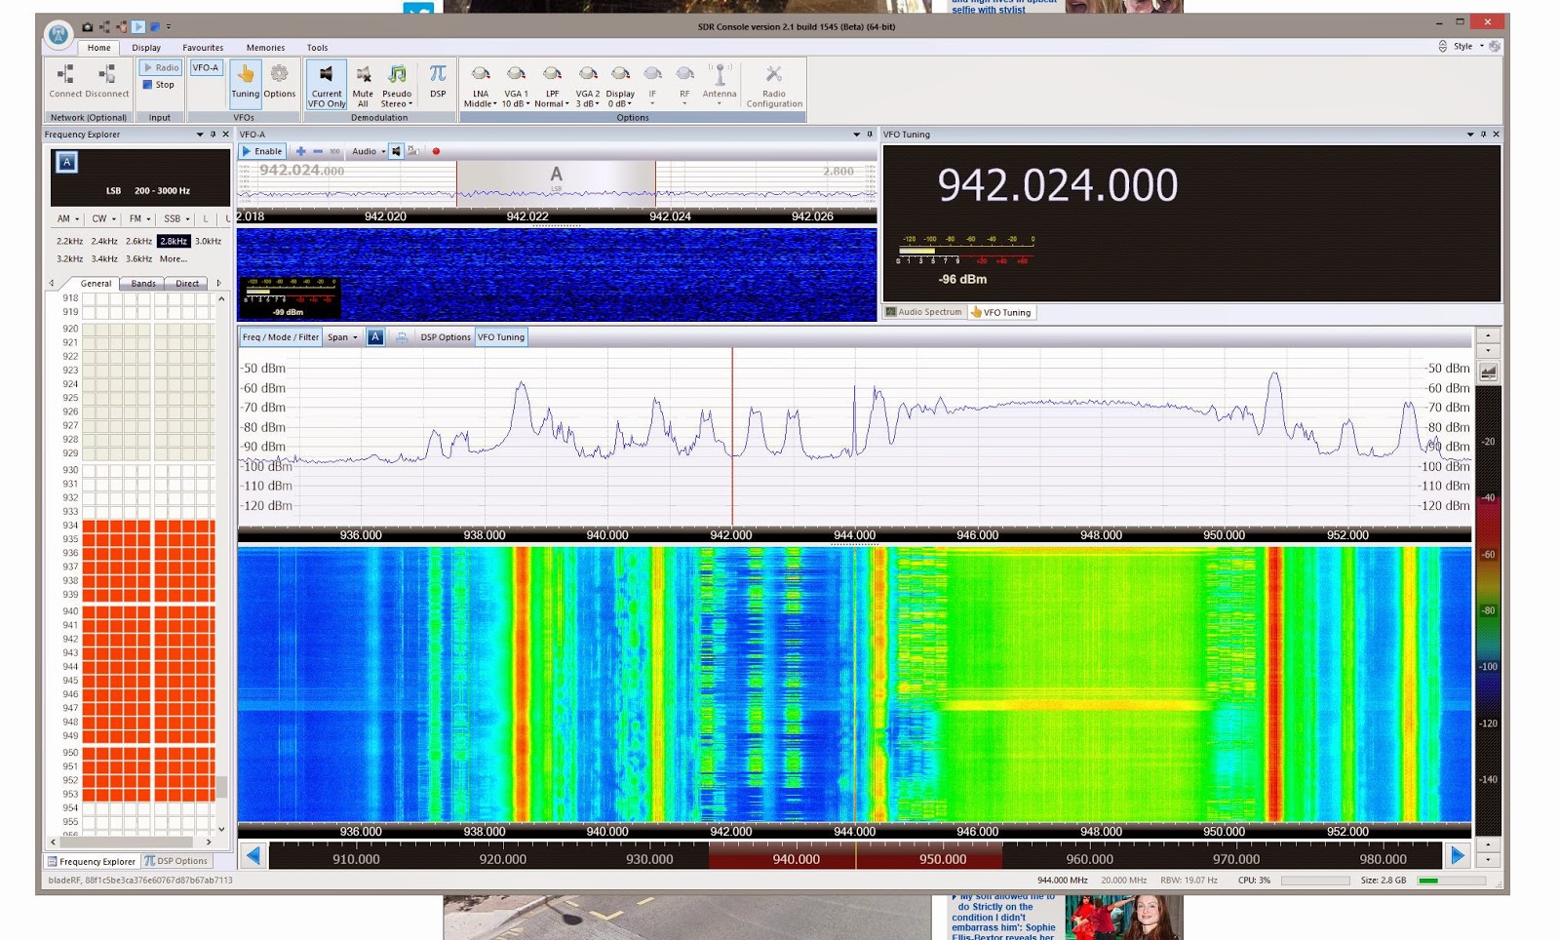
Task: Click the icon beside the spectrum toolbar A button
Action: click(x=401, y=337)
